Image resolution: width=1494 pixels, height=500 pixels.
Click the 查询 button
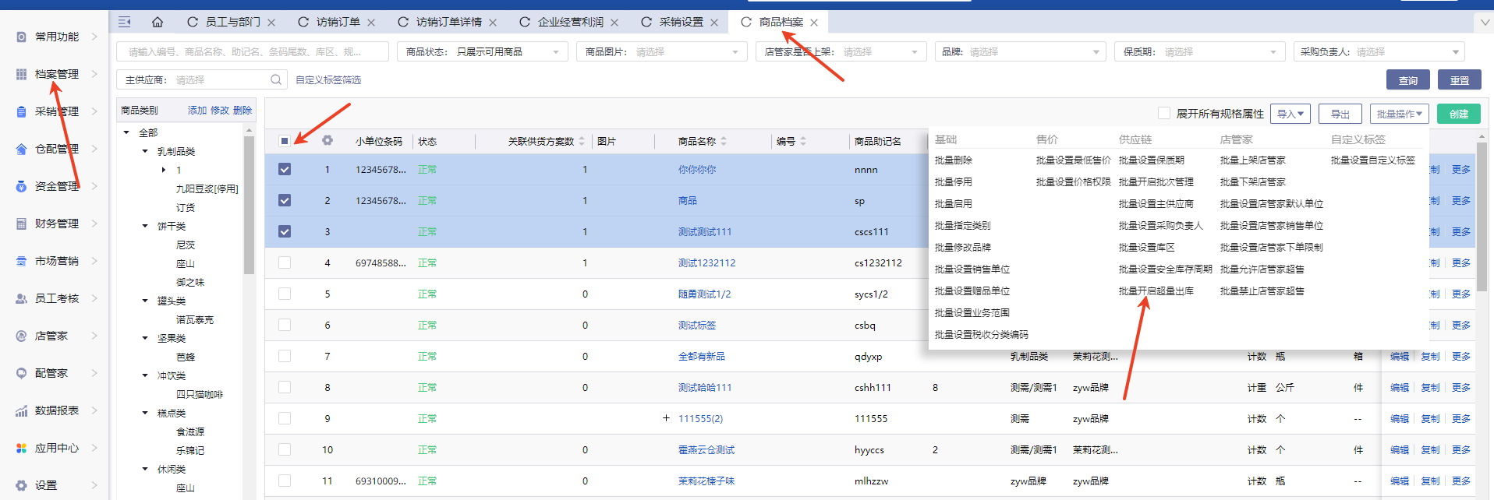click(x=1407, y=80)
